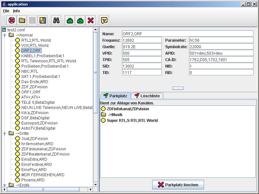Image resolution: width=259 pixels, height=194 pixels.
Task: Click the yellow smiley speech-bubble icon
Action: point(104,20)
